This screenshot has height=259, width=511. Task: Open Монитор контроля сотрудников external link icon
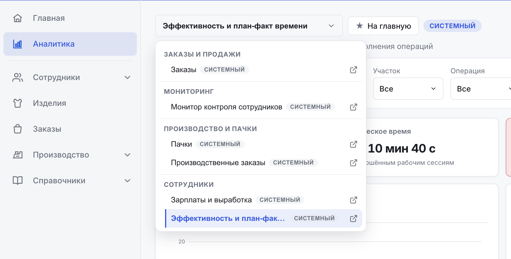click(x=354, y=107)
